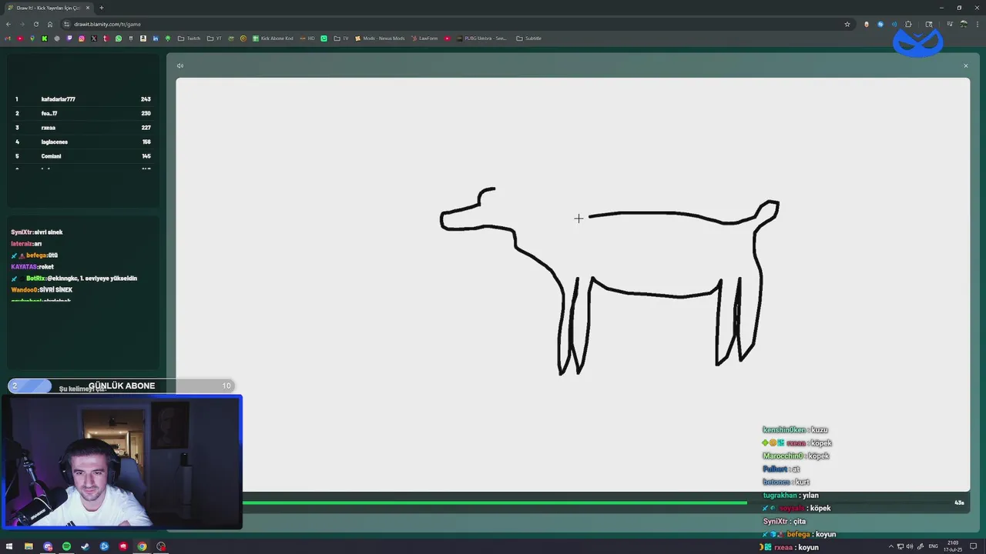Mute game sound via speaker icon
This screenshot has height=554, width=986.
[179, 65]
